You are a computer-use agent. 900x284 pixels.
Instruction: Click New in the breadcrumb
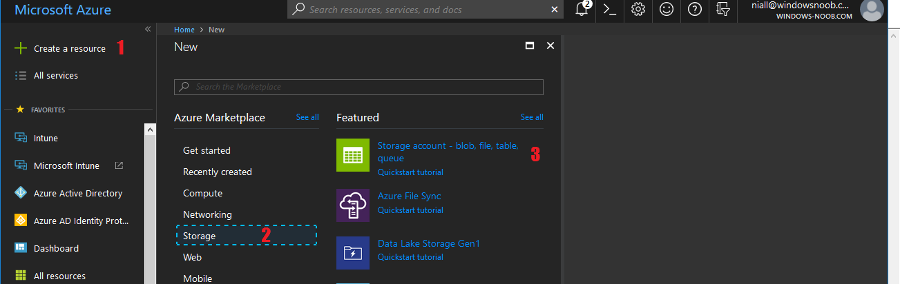pos(216,30)
